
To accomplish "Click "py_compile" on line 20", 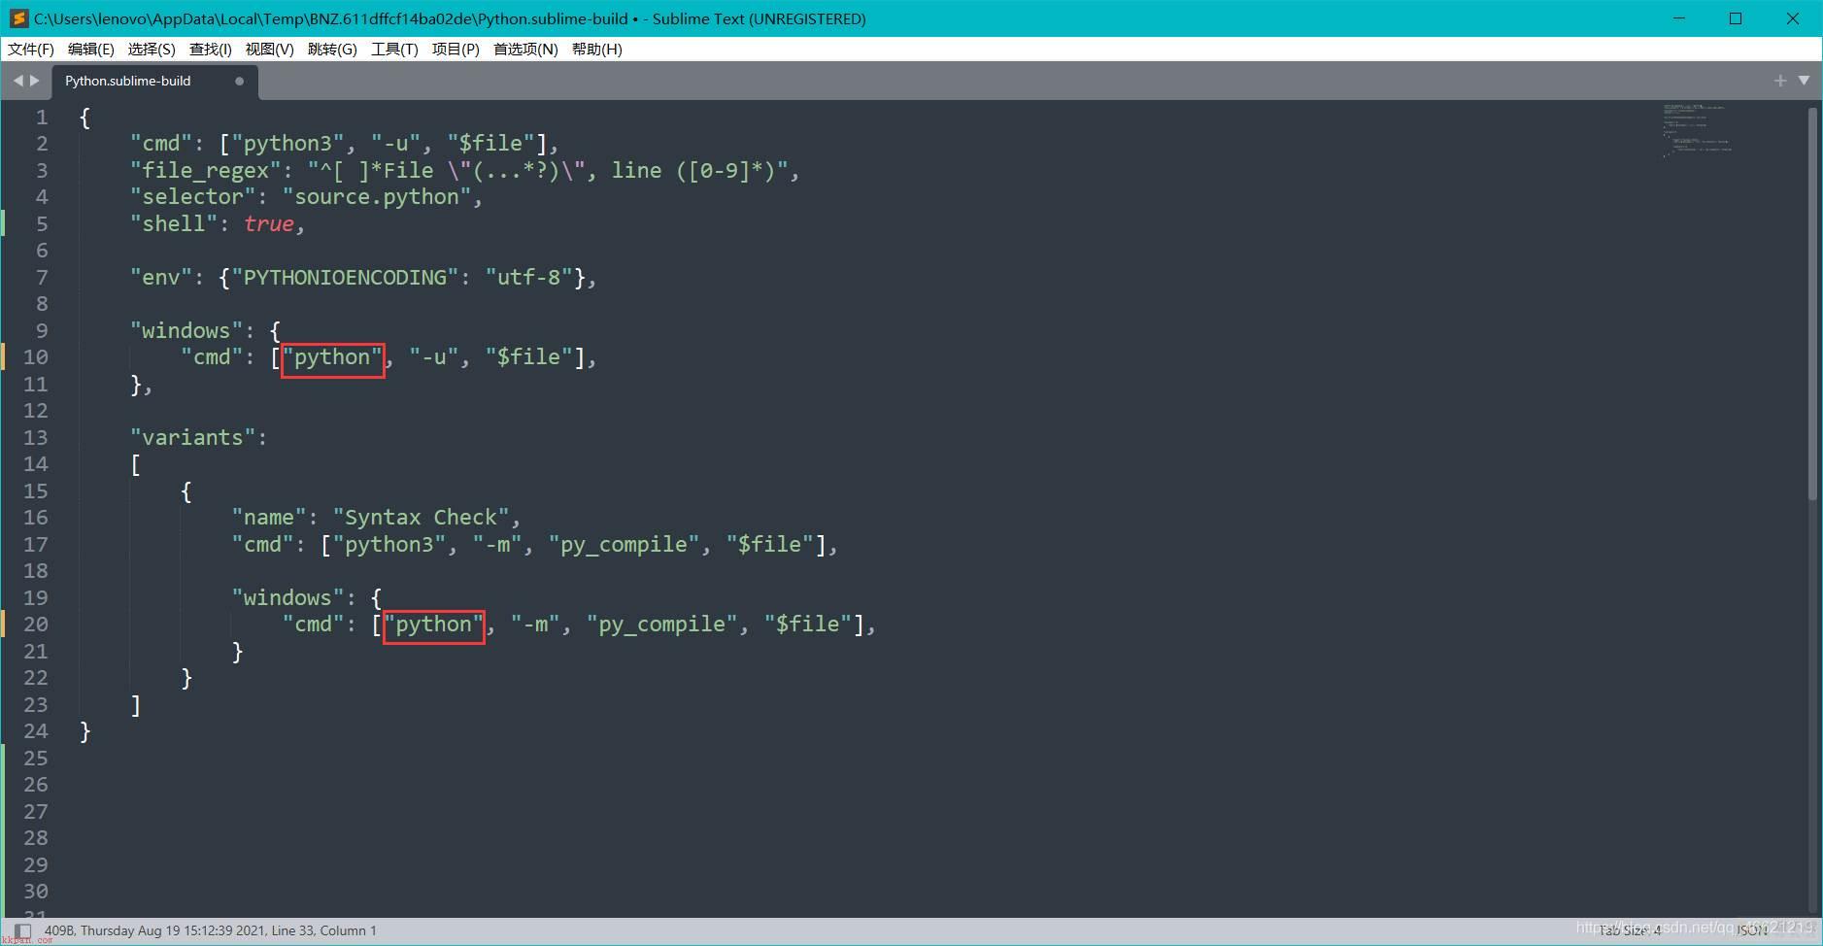I will [661, 625].
